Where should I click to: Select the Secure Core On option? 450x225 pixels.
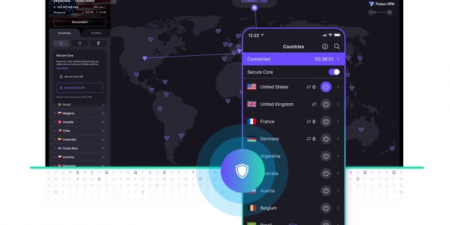(79, 88)
